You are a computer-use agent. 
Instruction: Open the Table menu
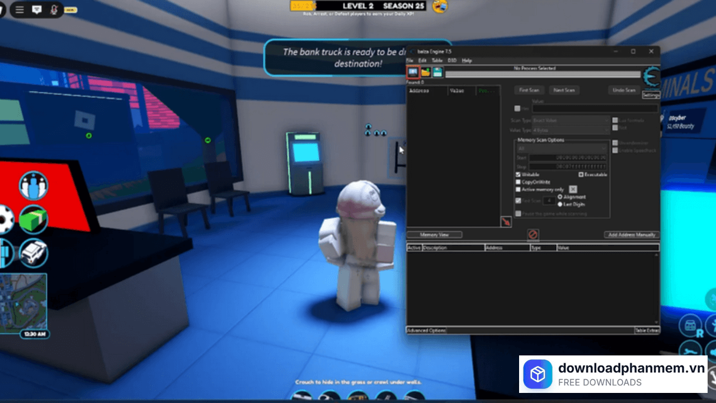coord(437,60)
